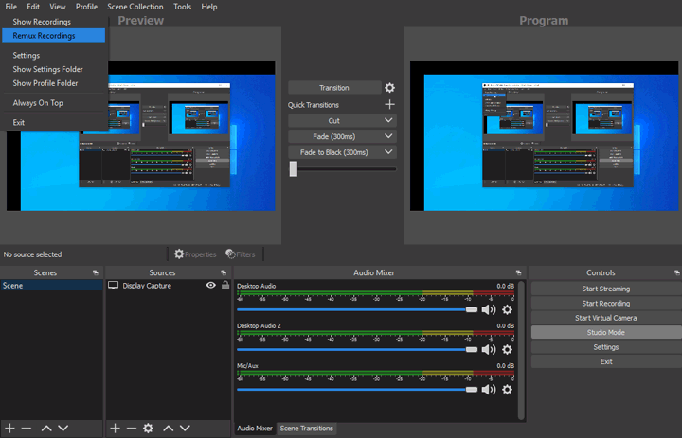Image resolution: width=682 pixels, height=438 pixels.
Task: Hide Display Capture source using eye icon
Action: [x=211, y=285]
